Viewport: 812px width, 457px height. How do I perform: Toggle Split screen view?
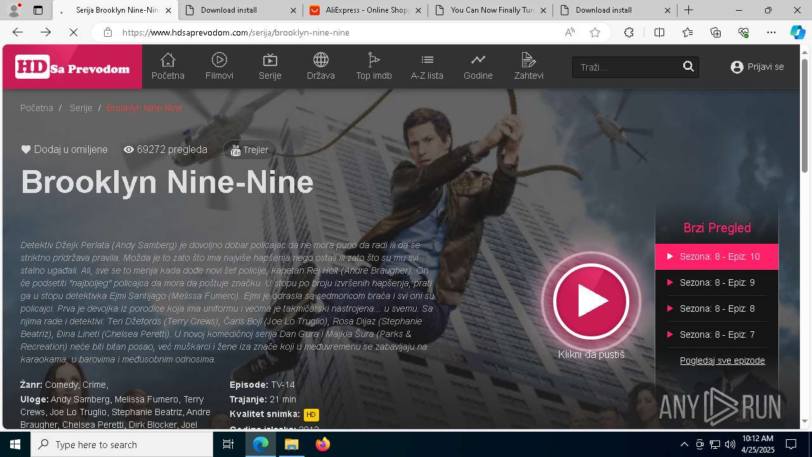pos(659,32)
